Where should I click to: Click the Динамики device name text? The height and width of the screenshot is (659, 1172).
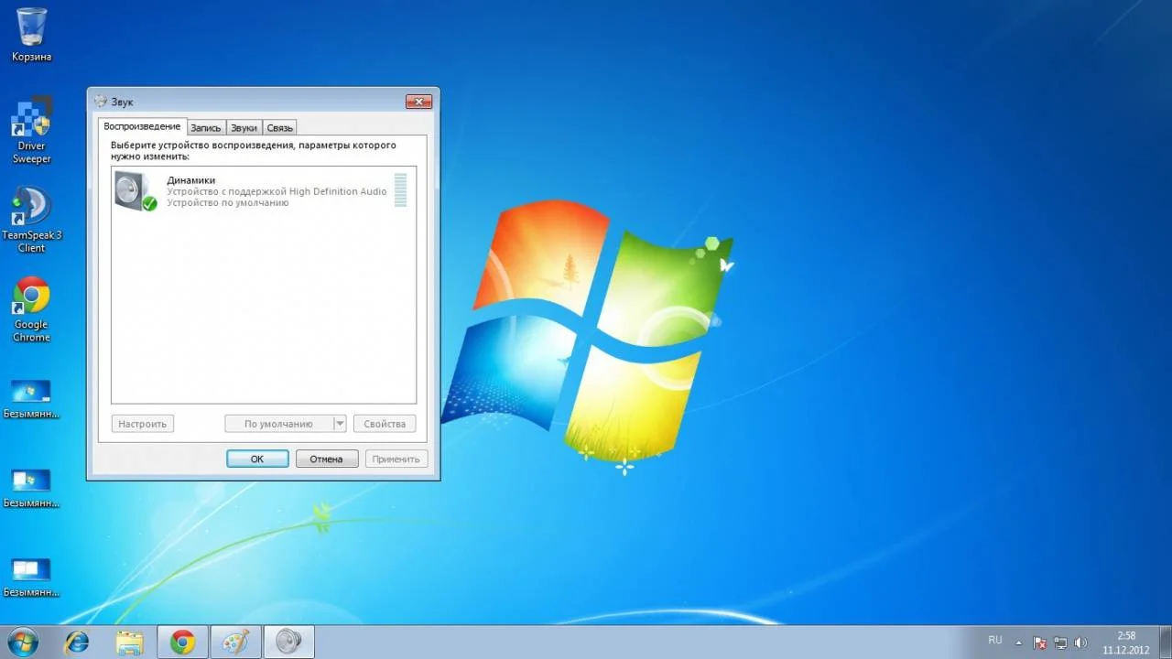tap(191, 180)
